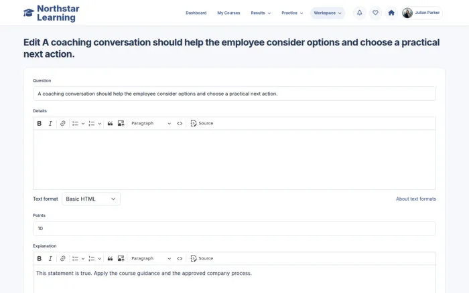Insert numbered list in Details editor
Viewport: 469px width, 293px height.
click(x=92, y=123)
